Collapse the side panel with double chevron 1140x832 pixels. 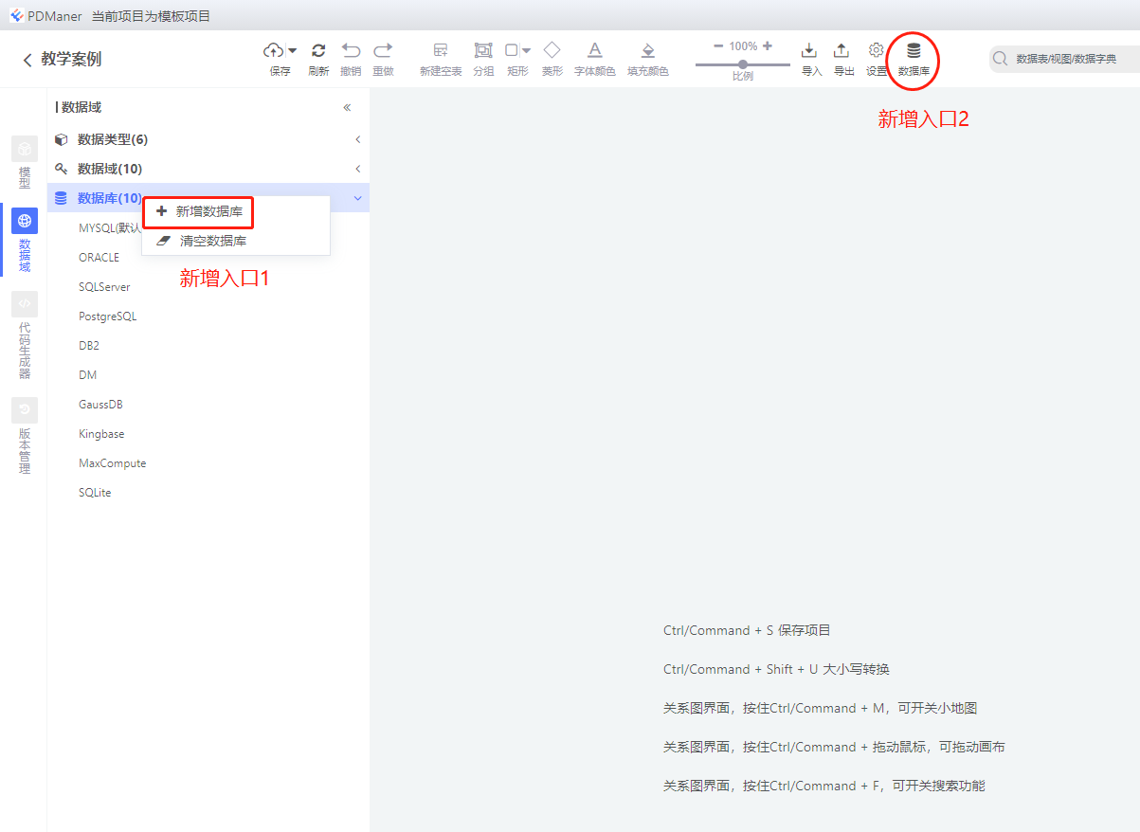click(347, 108)
